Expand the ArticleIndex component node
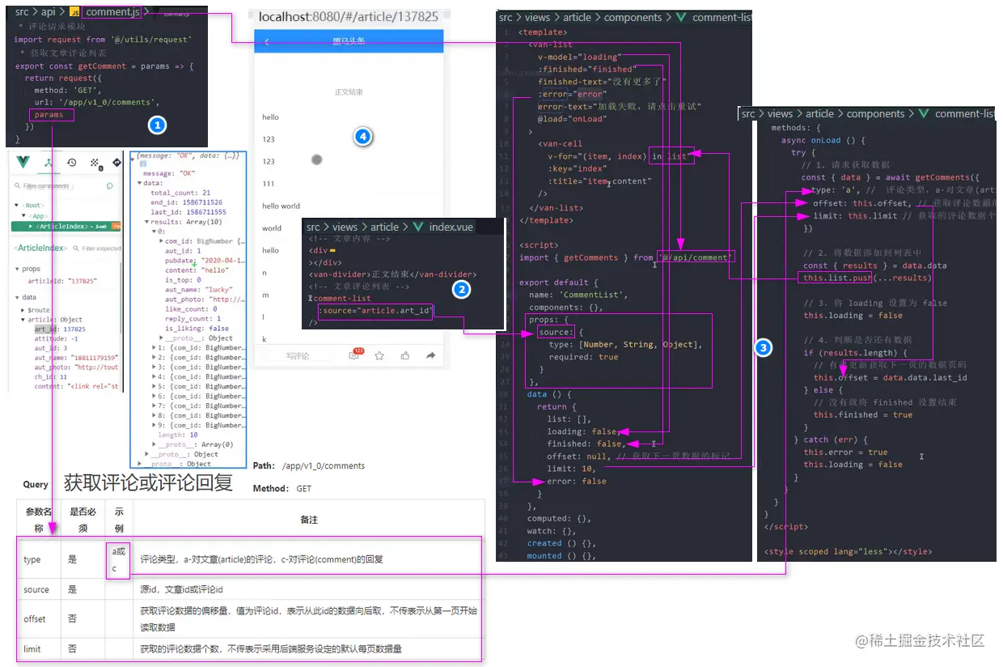 pyautogui.click(x=29, y=226)
